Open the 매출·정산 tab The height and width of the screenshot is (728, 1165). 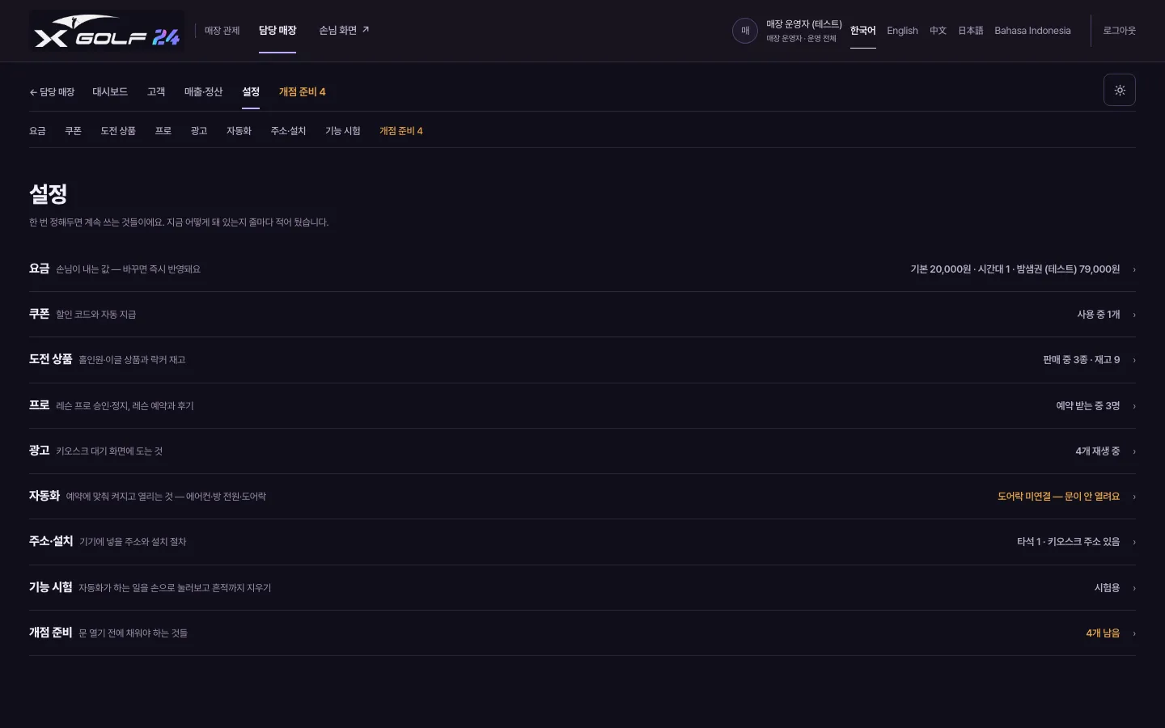point(203,92)
